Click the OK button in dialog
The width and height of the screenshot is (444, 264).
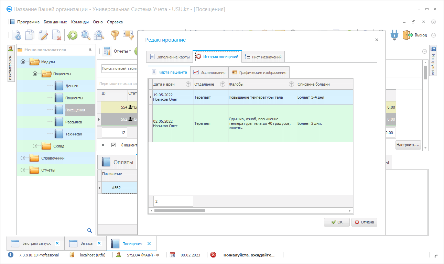pyautogui.click(x=337, y=222)
